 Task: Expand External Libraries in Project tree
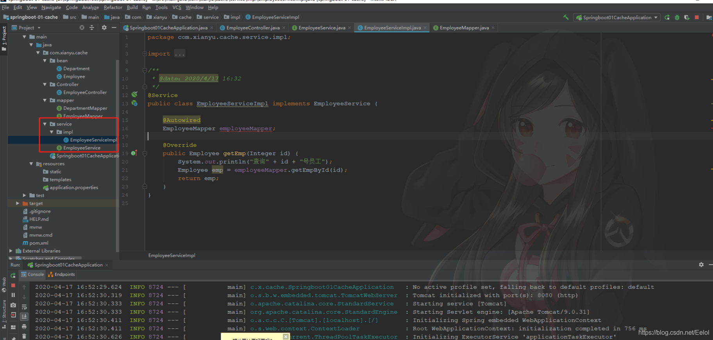pyautogui.click(x=11, y=251)
